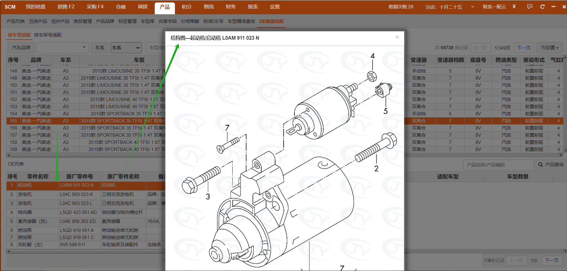This screenshot has height=271, width=567.
Task: Click the 联系—配云 link
Action: click(x=494, y=7)
